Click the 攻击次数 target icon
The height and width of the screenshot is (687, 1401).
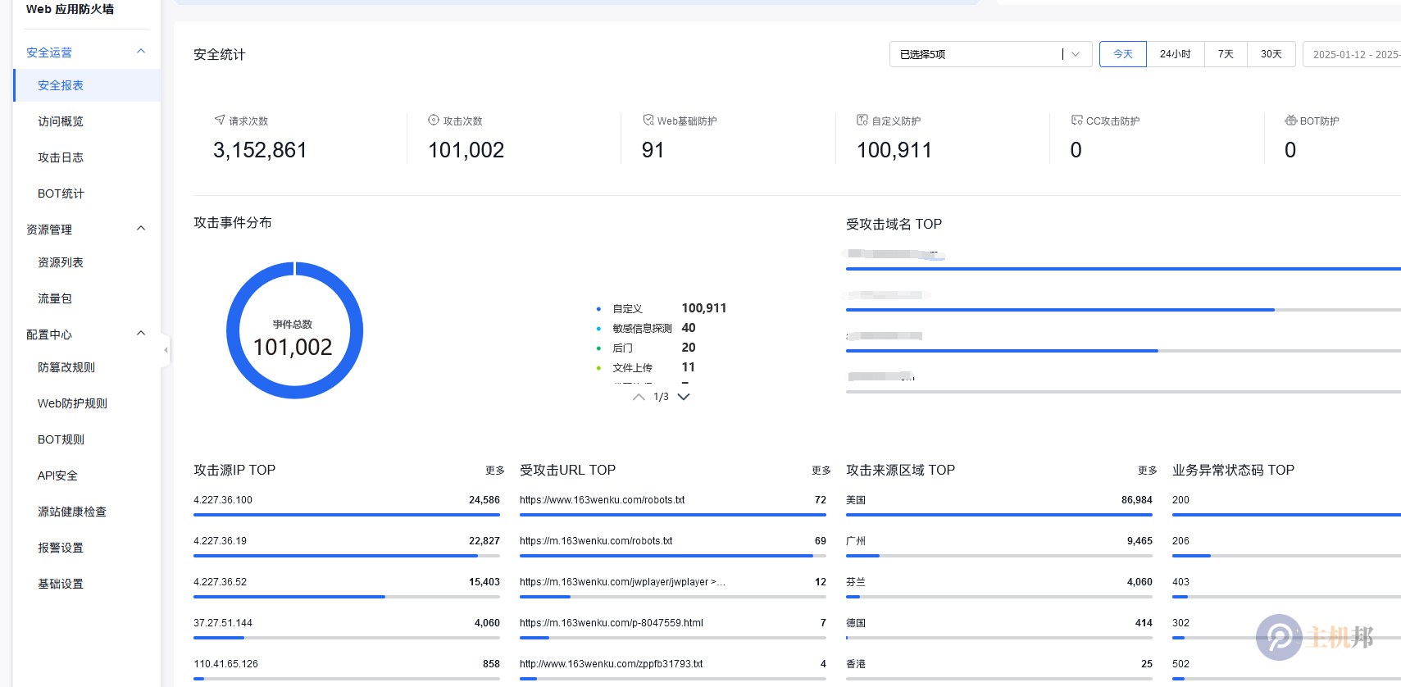click(x=434, y=120)
